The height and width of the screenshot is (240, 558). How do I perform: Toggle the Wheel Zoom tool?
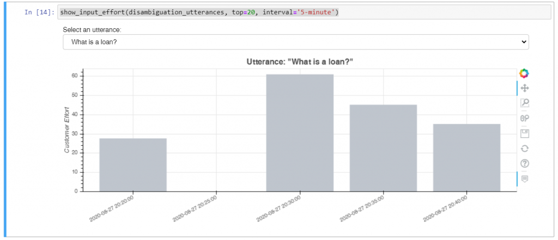coord(524,118)
